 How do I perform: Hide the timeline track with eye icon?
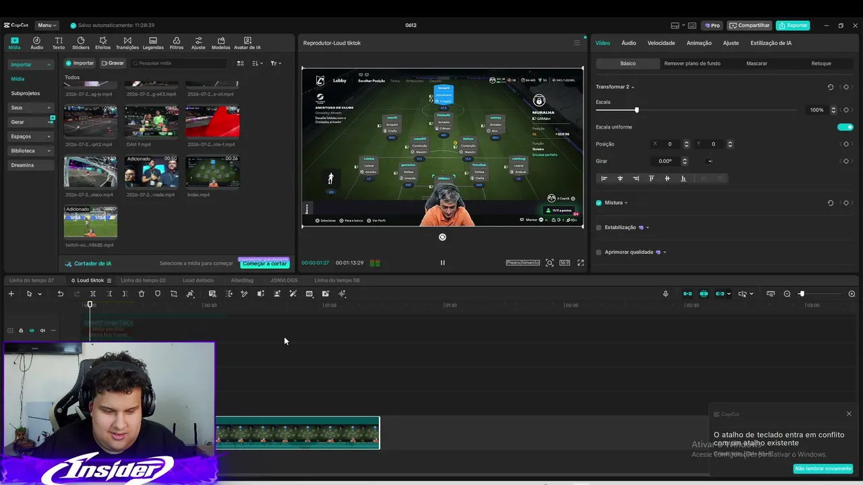32,331
